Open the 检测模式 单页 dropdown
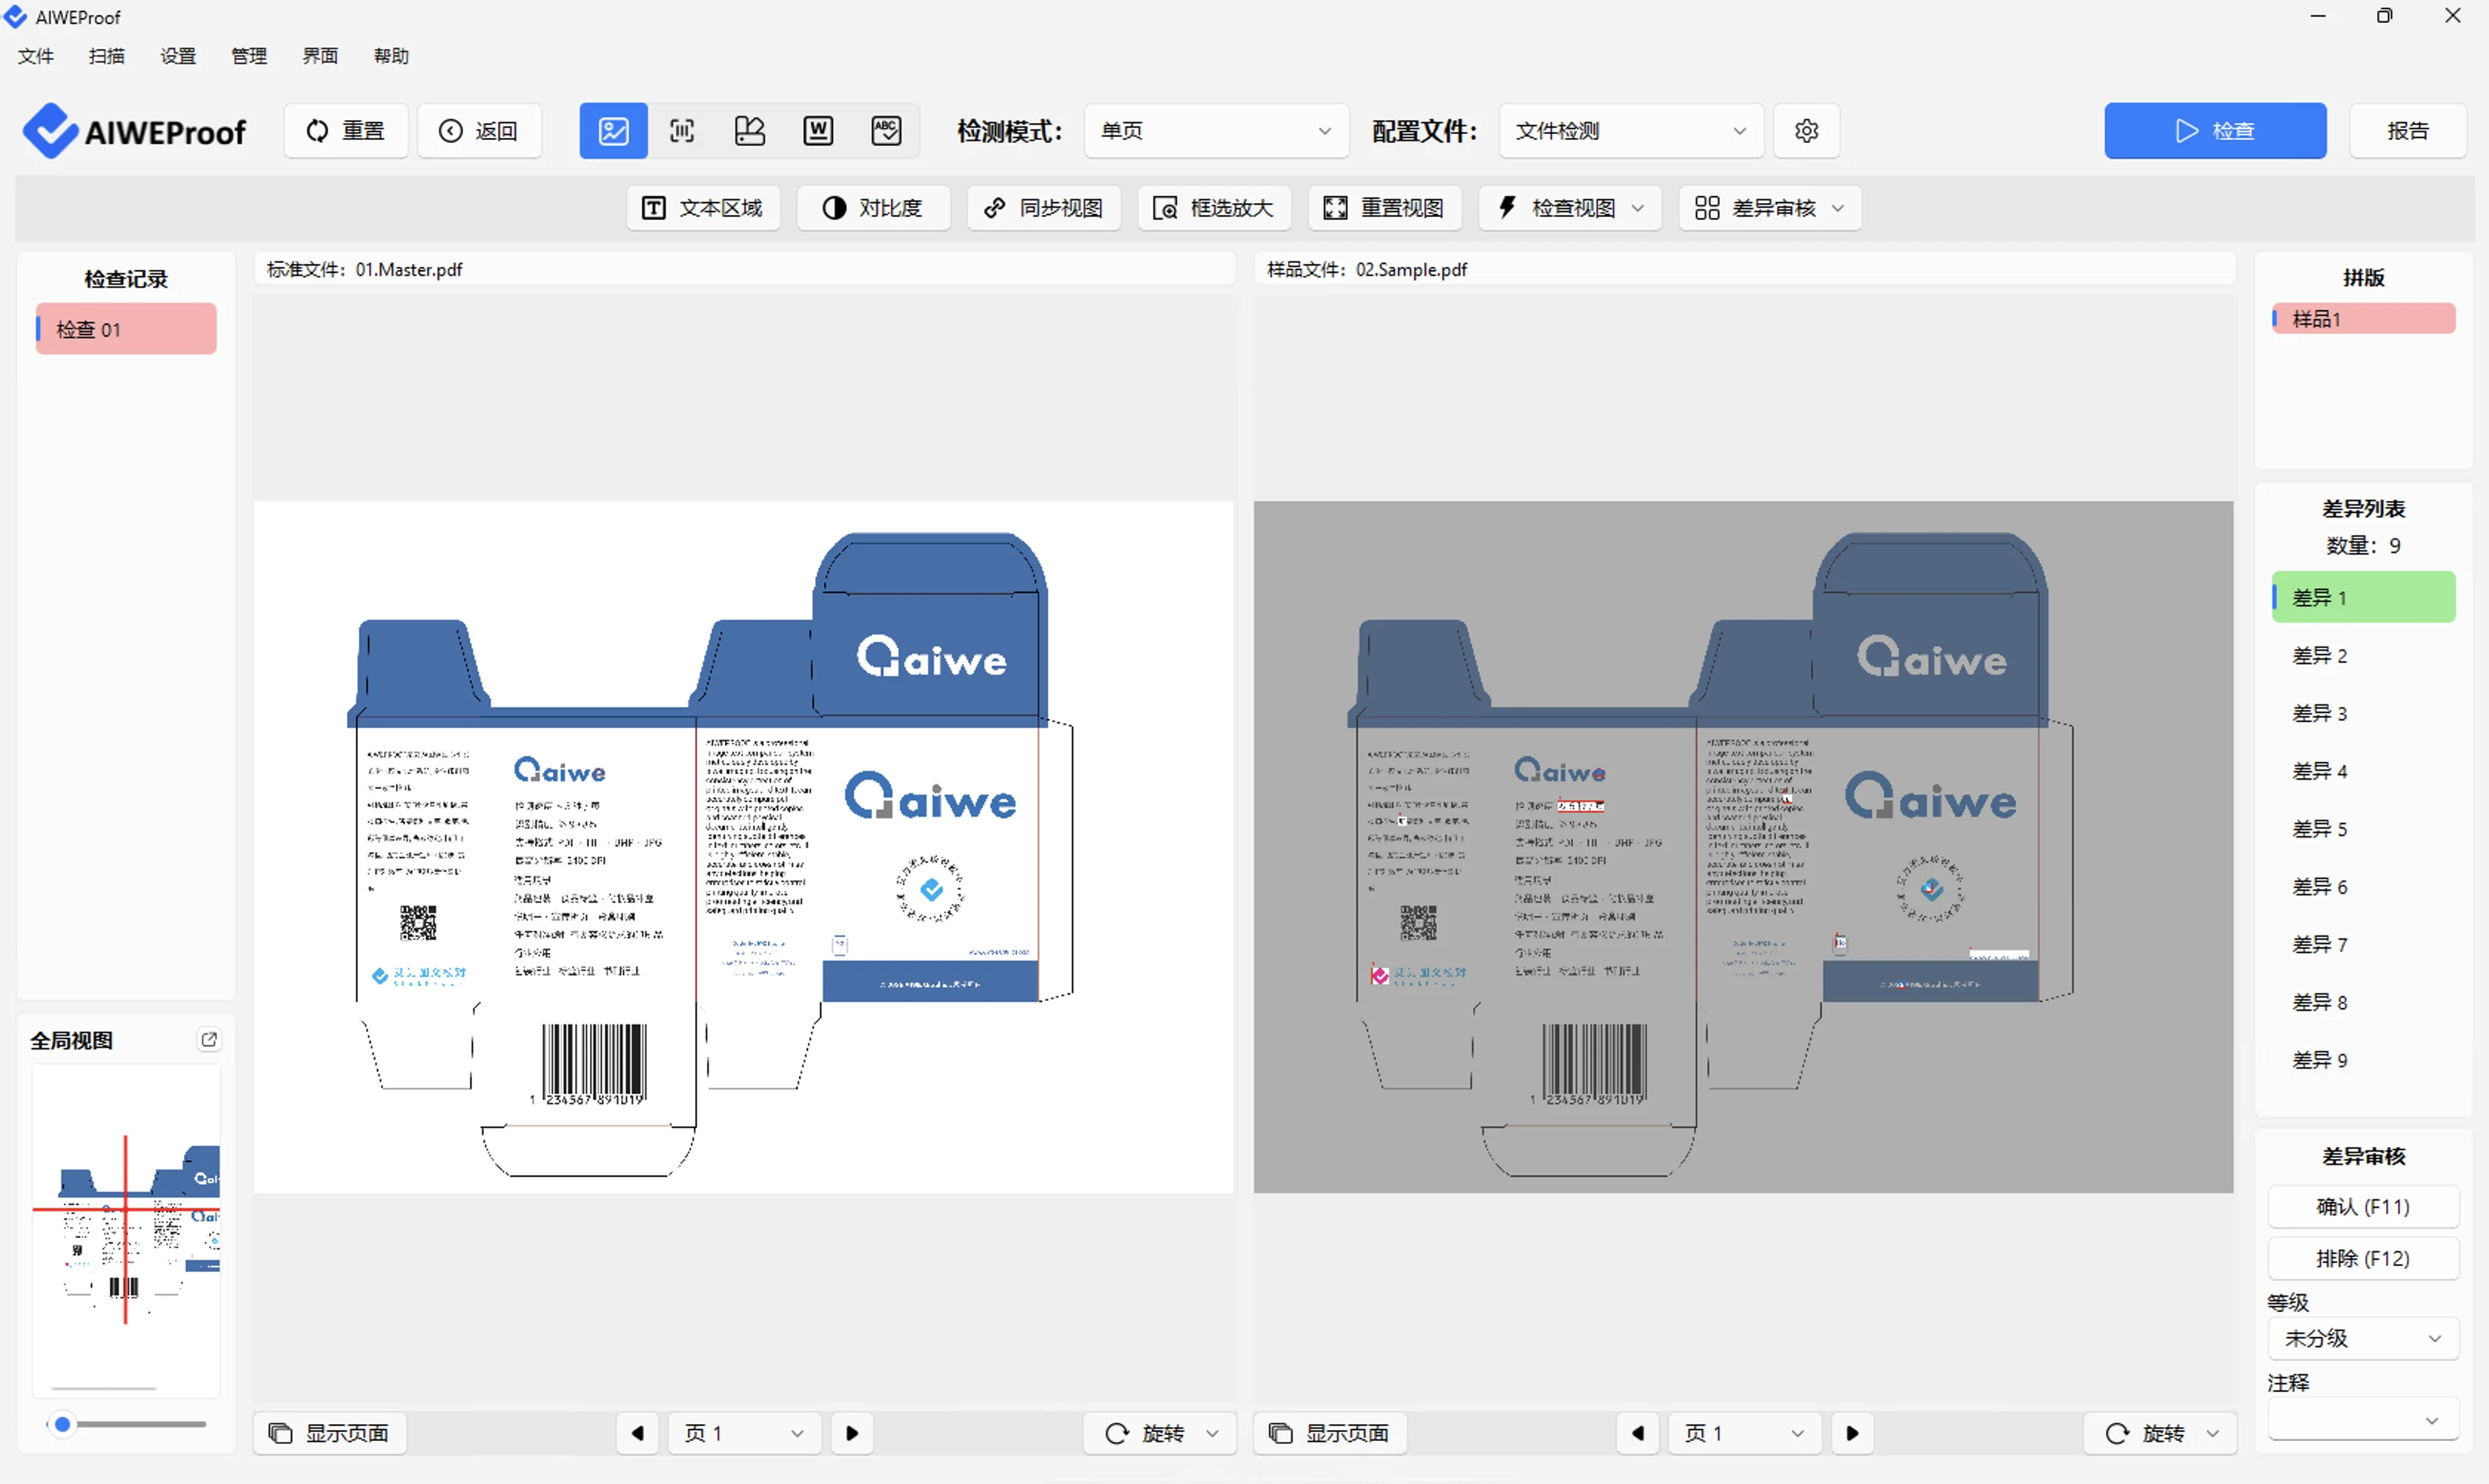 click(1216, 131)
